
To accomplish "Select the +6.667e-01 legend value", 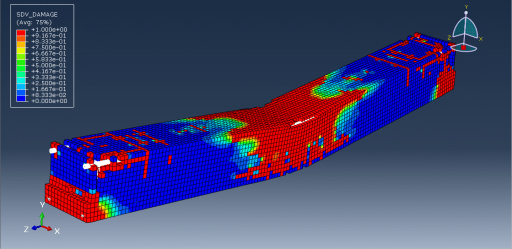I will click(x=49, y=53).
